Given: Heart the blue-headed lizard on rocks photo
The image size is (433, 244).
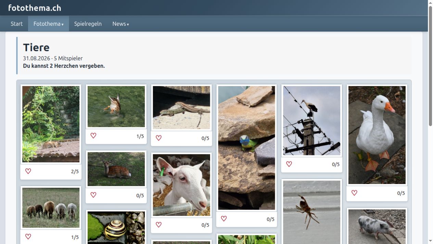Looking at the screenshot, I should (x=224, y=218).
